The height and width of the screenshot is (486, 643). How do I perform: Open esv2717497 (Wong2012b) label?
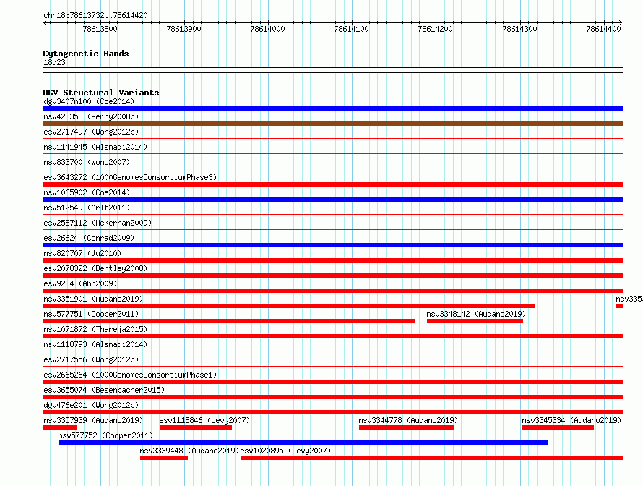pyautogui.click(x=91, y=132)
